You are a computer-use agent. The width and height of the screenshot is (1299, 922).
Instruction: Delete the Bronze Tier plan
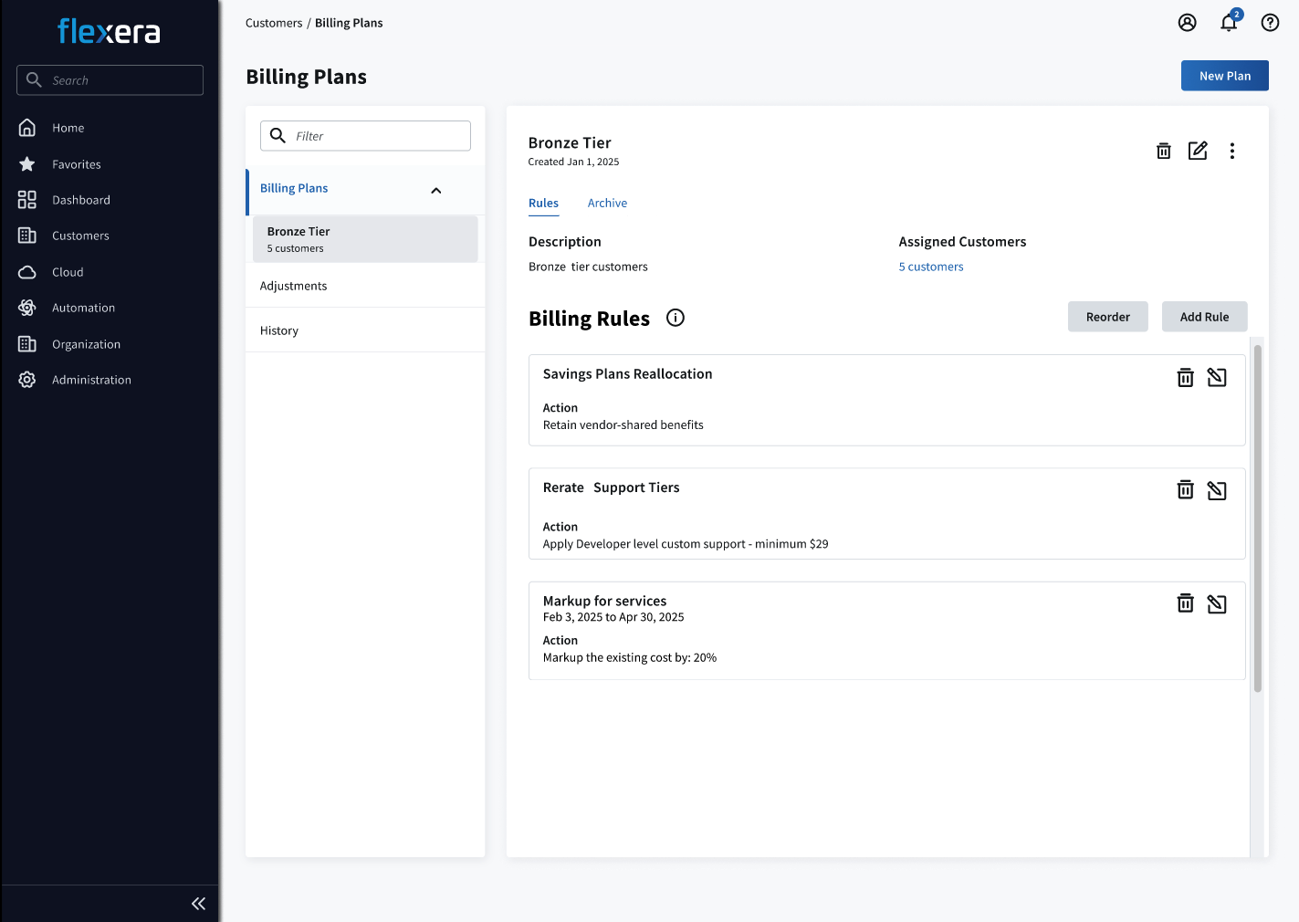click(x=1163, y=151)
